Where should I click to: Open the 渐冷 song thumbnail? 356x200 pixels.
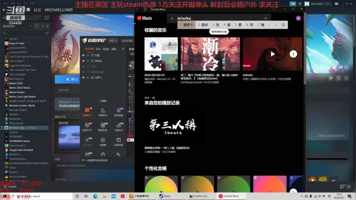pyautogui.click(x=210, y=54)
